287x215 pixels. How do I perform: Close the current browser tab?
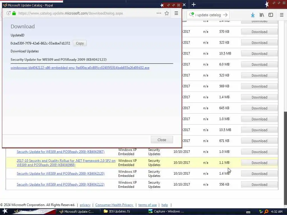pos(184,5)
